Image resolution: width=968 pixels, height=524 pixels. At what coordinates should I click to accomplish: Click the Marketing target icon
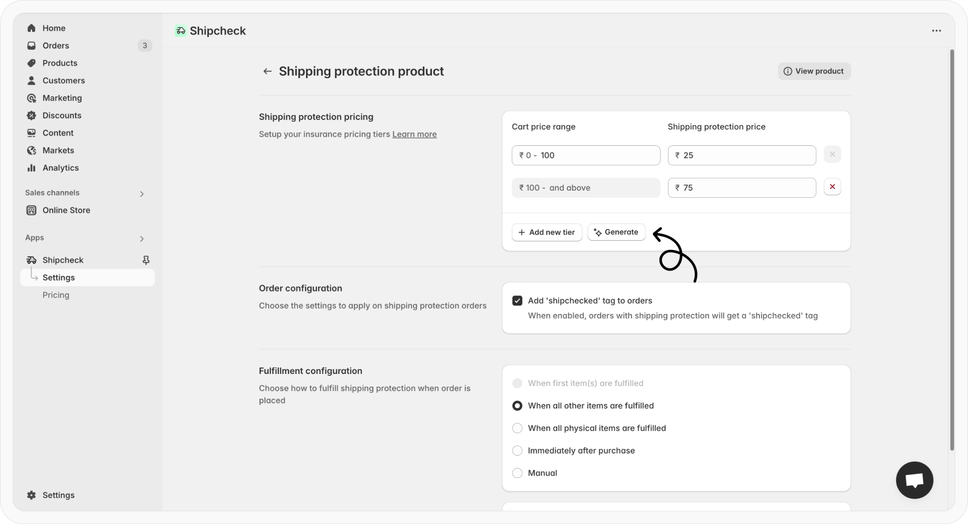(31, 98)
